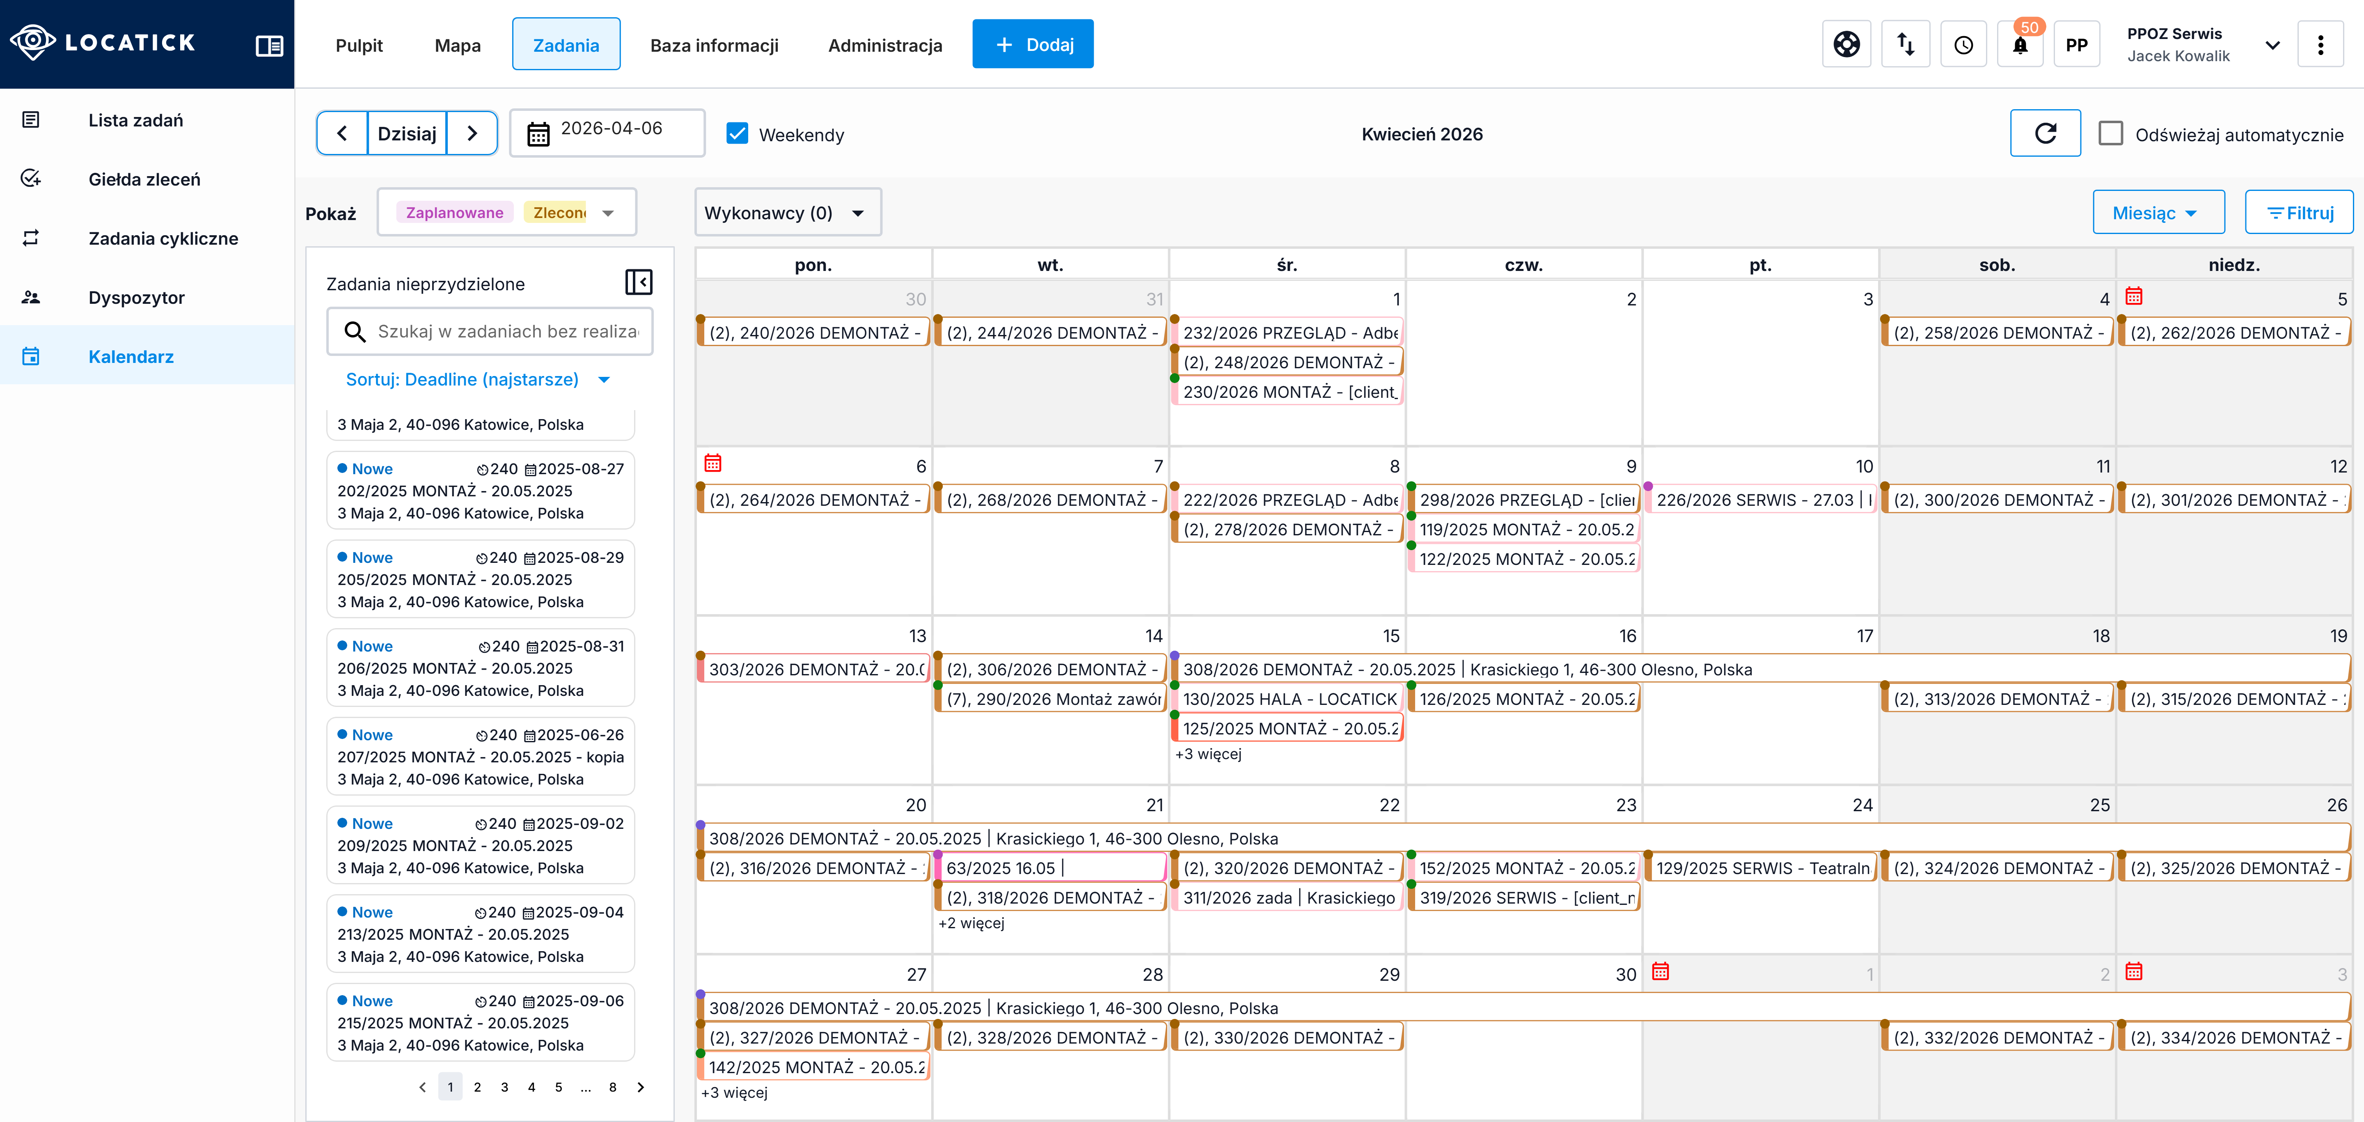
Task: Collapse the unassigned tasks panel
Action: 639,282
